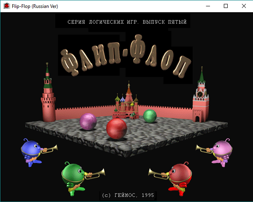Select the purple ball on the platform

88,121
